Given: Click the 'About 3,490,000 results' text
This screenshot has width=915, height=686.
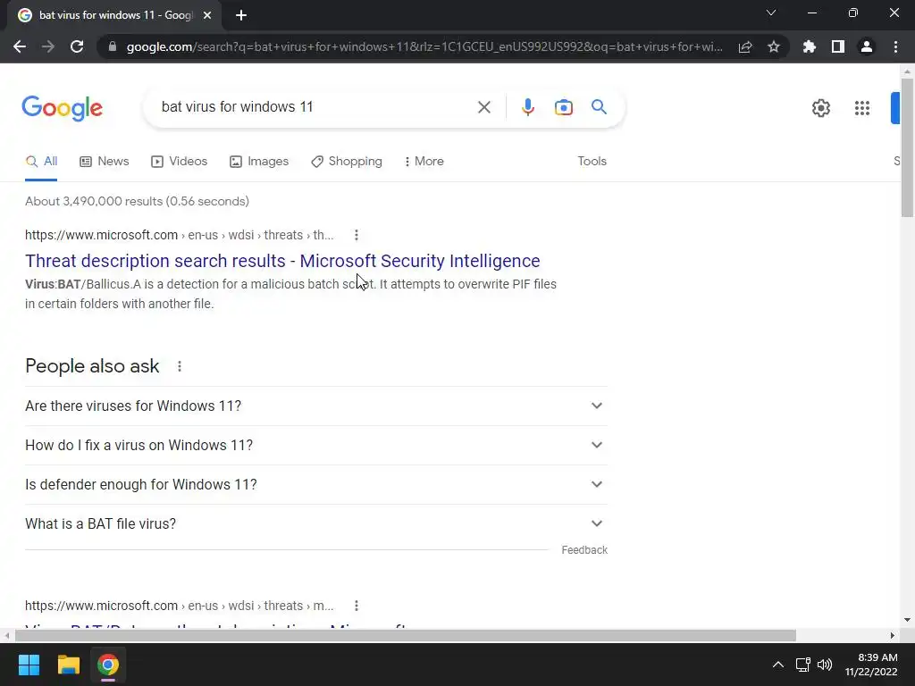Looking at the screenshot, I should [137, 201].
